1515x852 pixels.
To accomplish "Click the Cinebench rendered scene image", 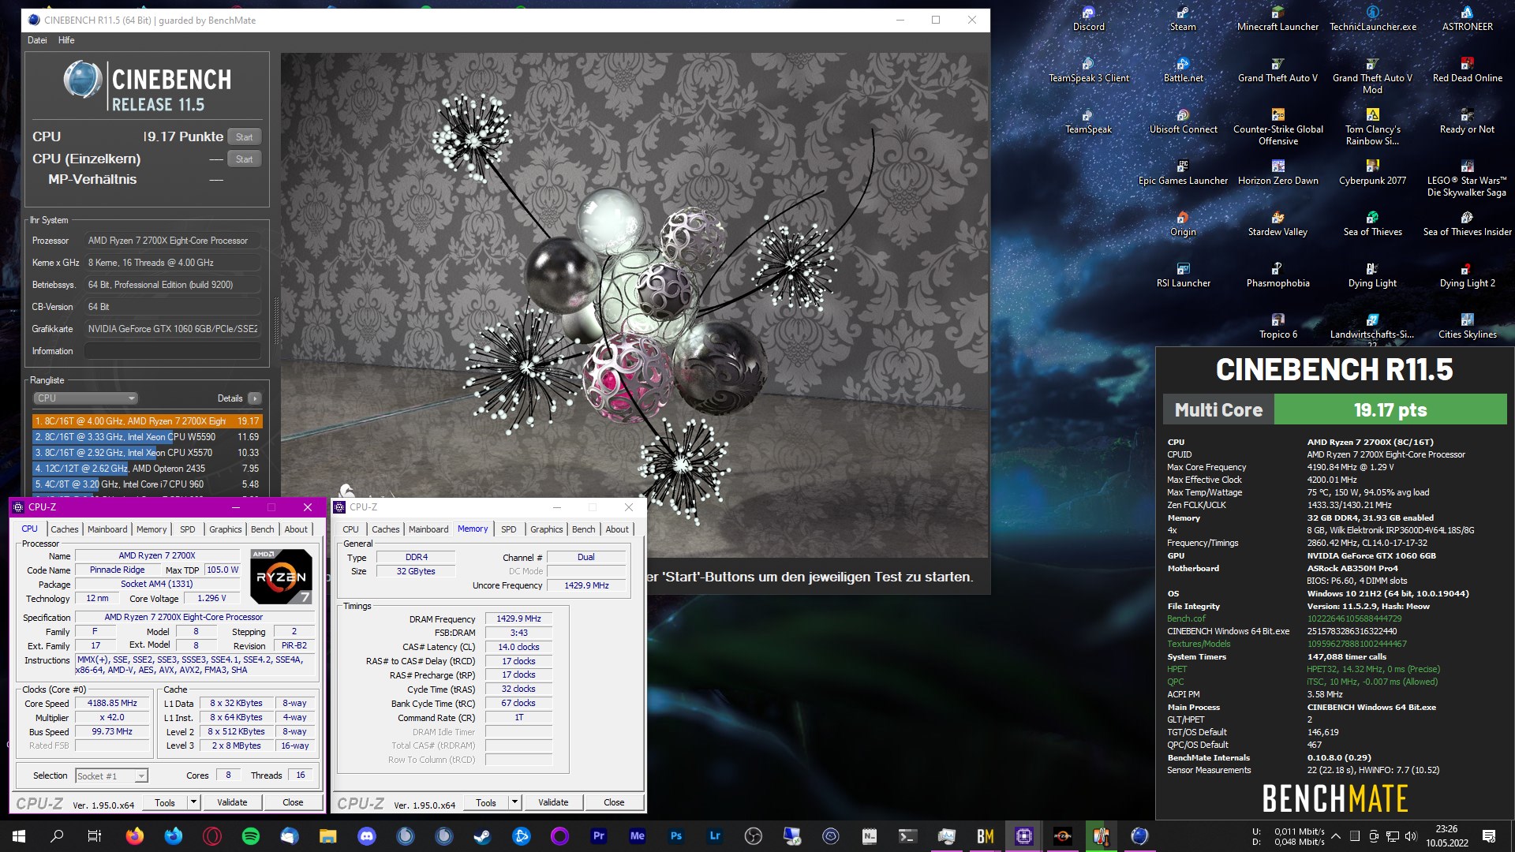I will [x=634, y=305].
